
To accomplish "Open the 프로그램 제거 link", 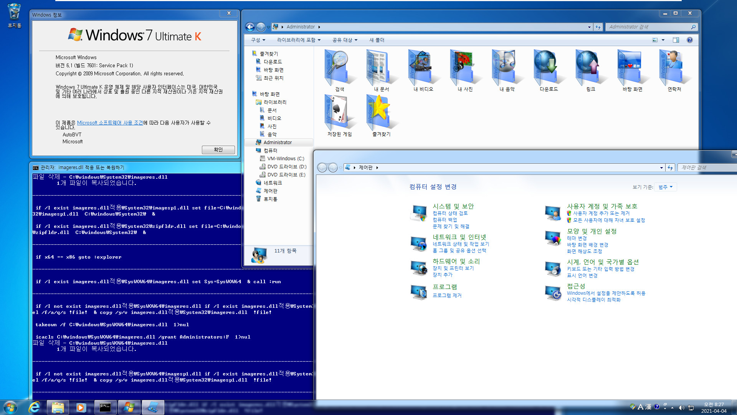I will [x=447, y=295].
